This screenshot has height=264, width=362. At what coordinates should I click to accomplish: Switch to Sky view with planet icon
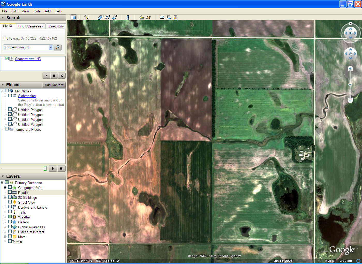point(148,17)
